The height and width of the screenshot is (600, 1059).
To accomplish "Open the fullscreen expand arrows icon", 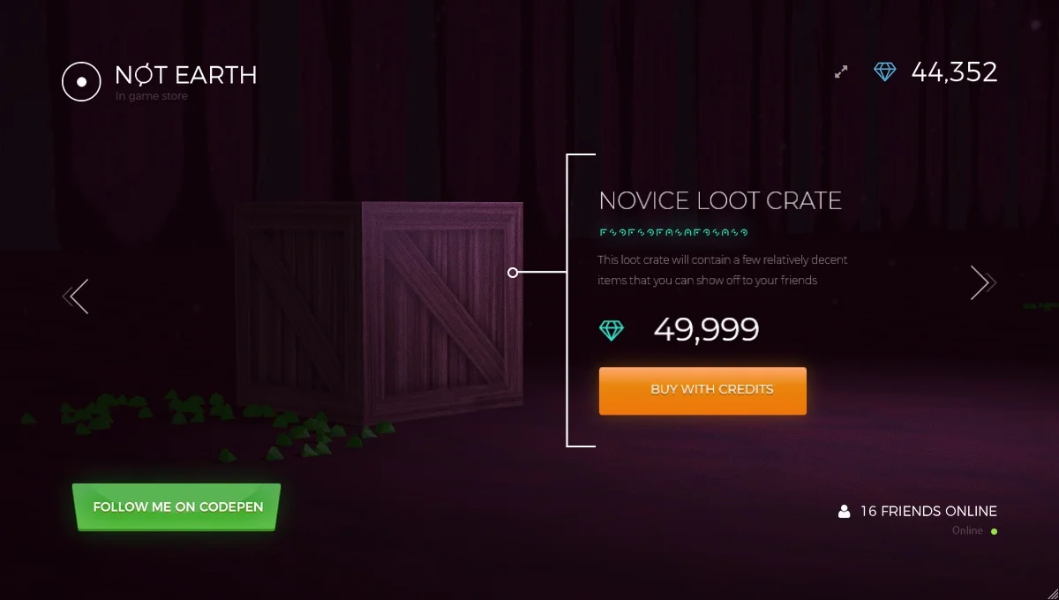I will coord(840,71).
